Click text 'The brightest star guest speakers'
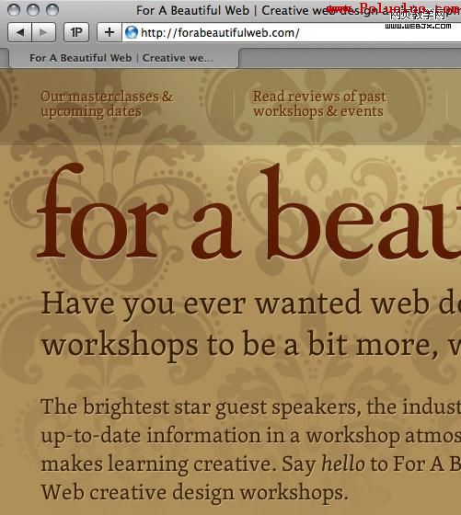461x515 pixels. (x=199, y=408)
